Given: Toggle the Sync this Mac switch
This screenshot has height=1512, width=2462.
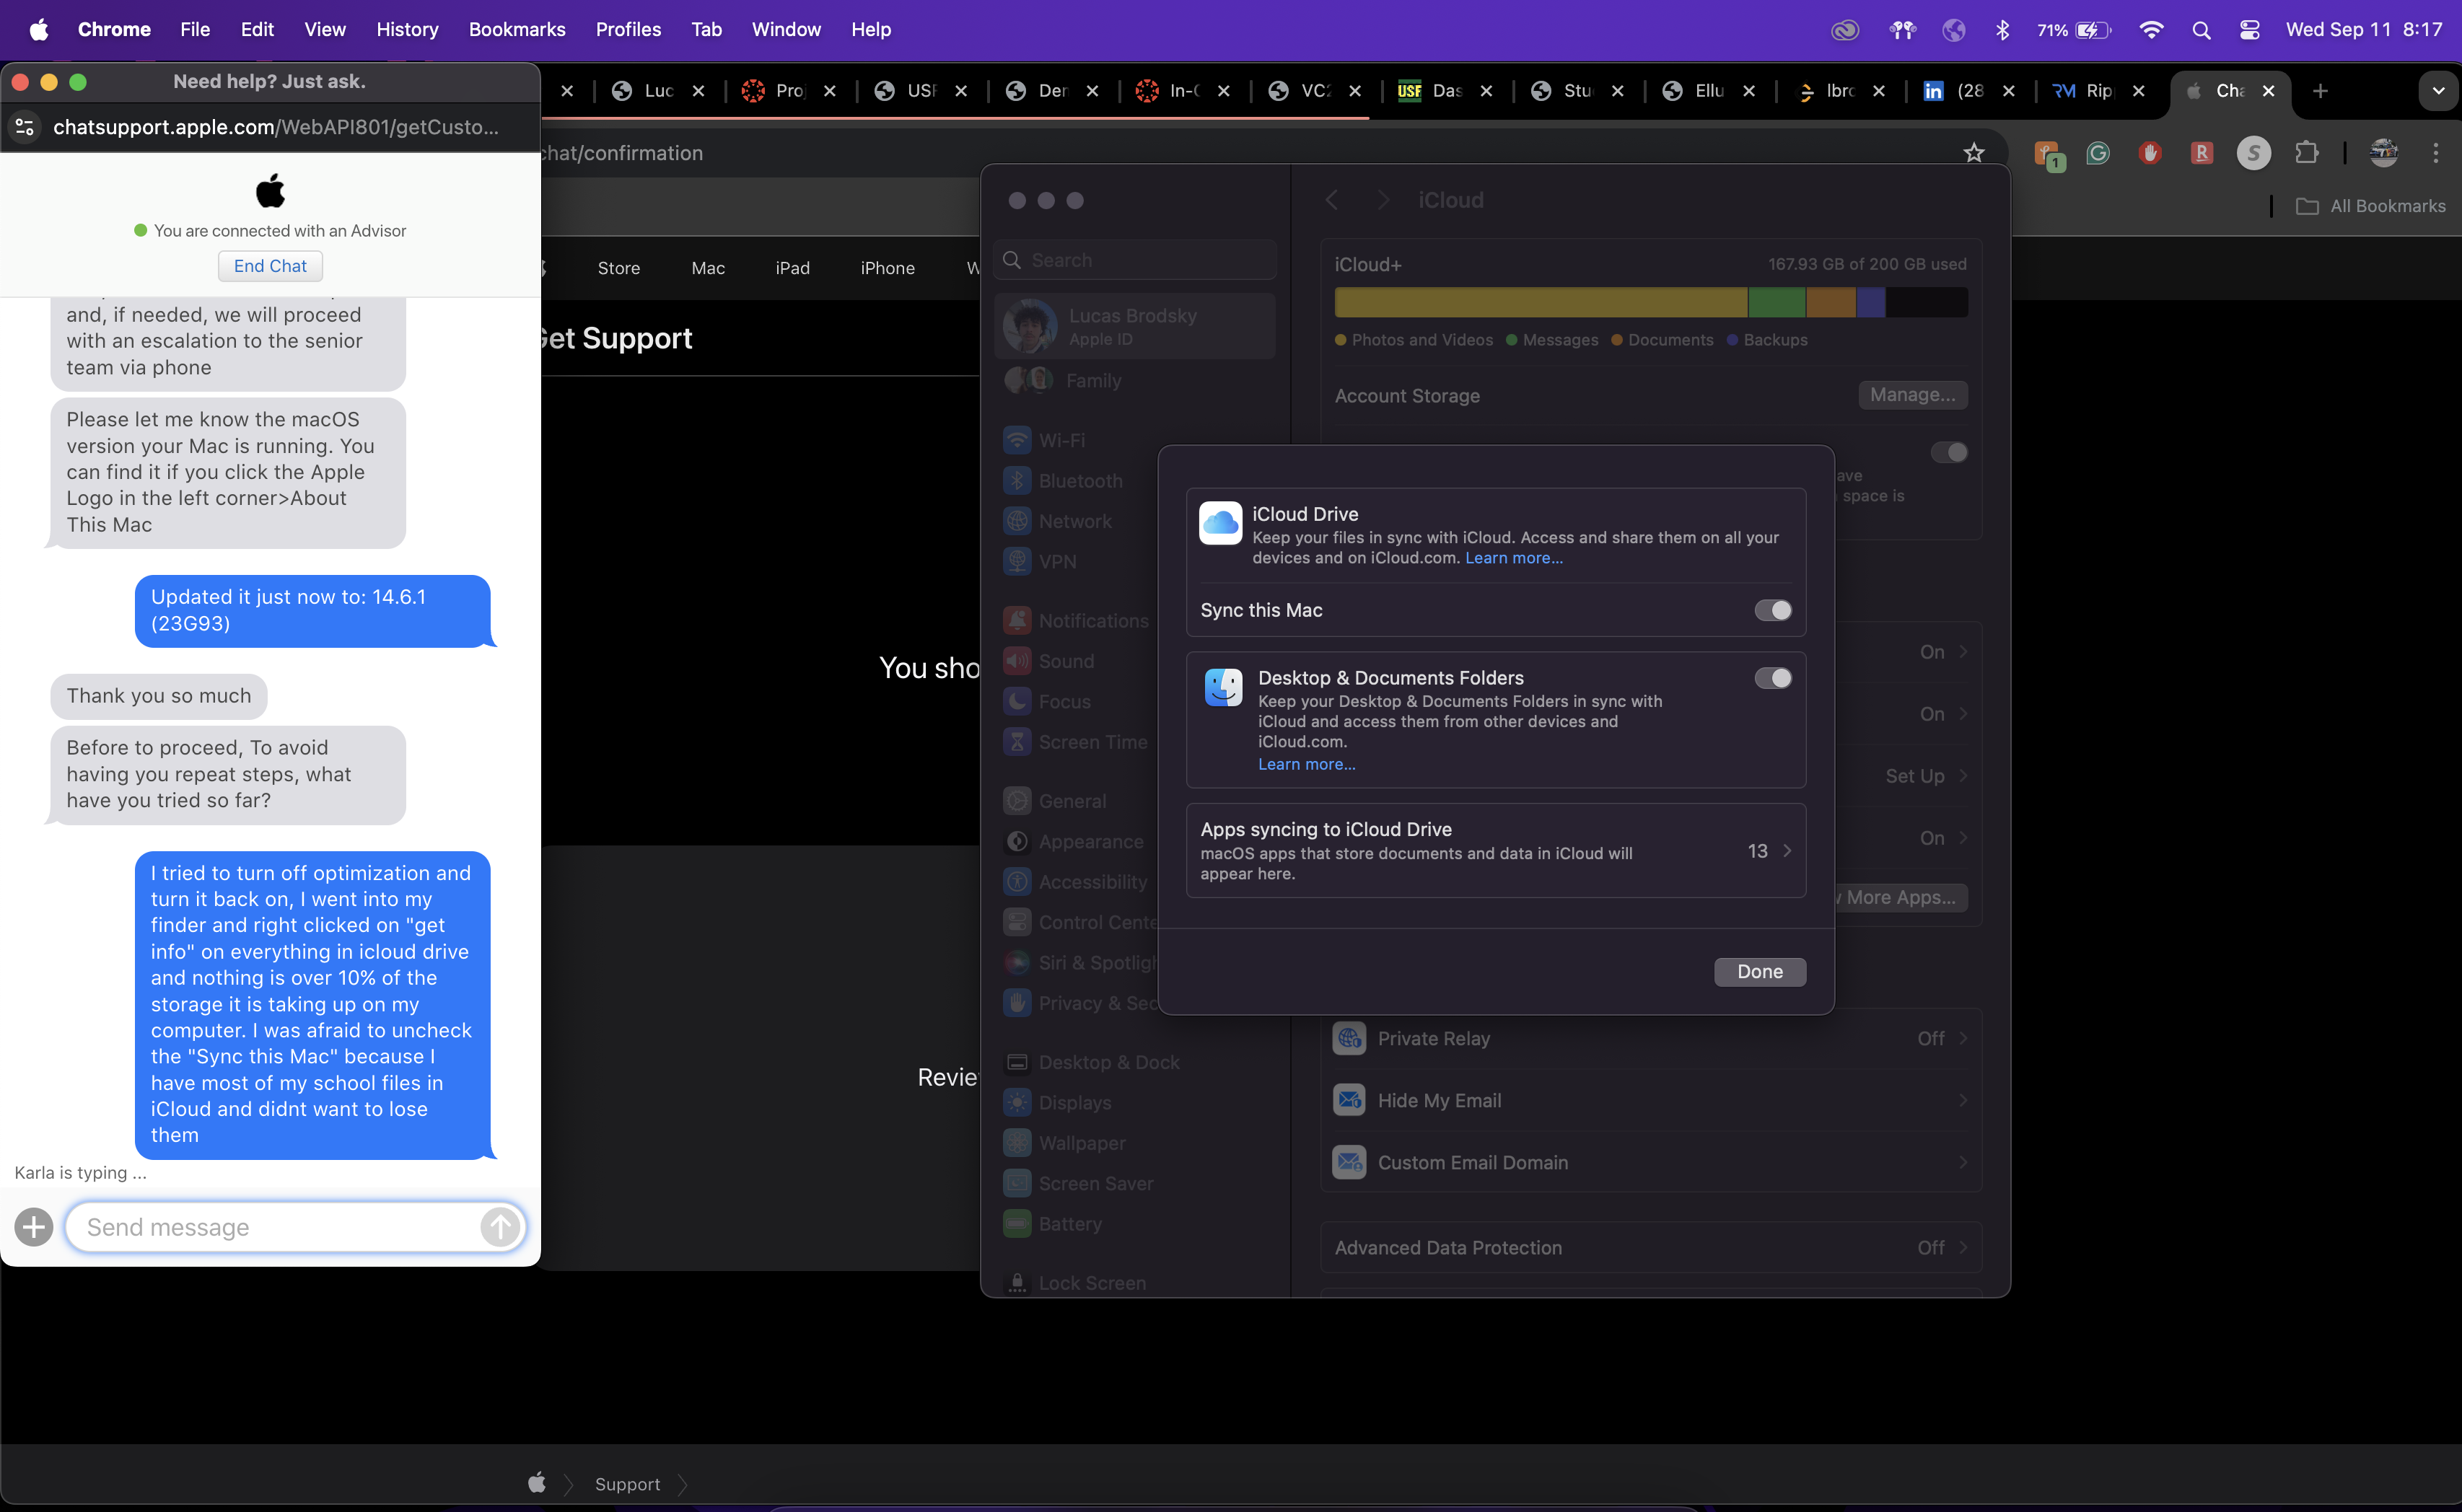Looking at the screenshot, I should (x=1772, y=610).
